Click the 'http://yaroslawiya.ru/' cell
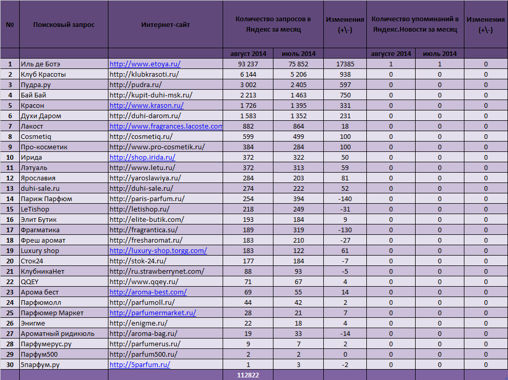 (166, 178)
